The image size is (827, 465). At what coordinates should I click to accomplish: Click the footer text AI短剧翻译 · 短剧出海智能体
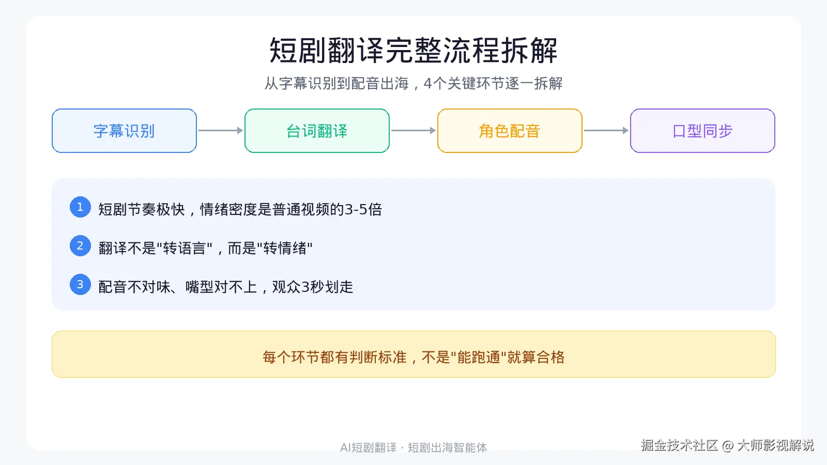pyautogui.click(x=413, y=447)
